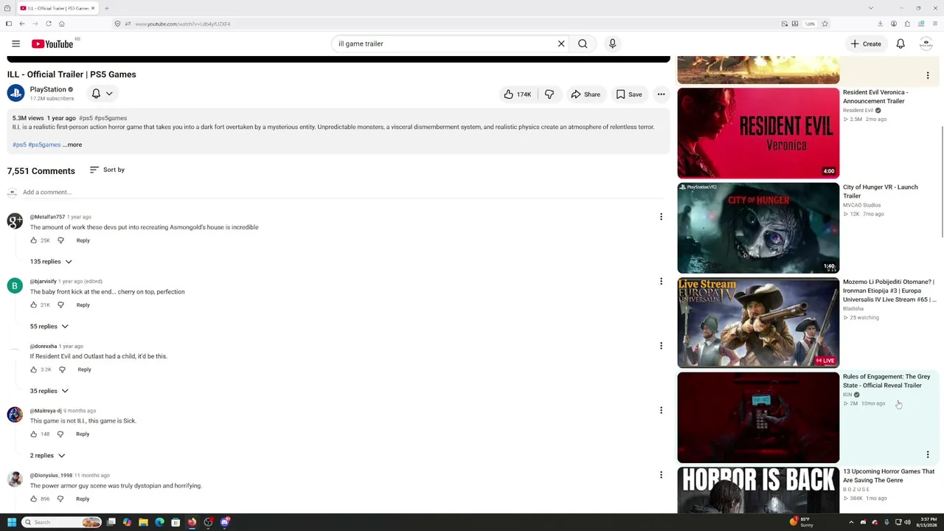Viewport: 944px width, 531px height.
Task: Like the @donrexha comment
Action: coord(33,369)
